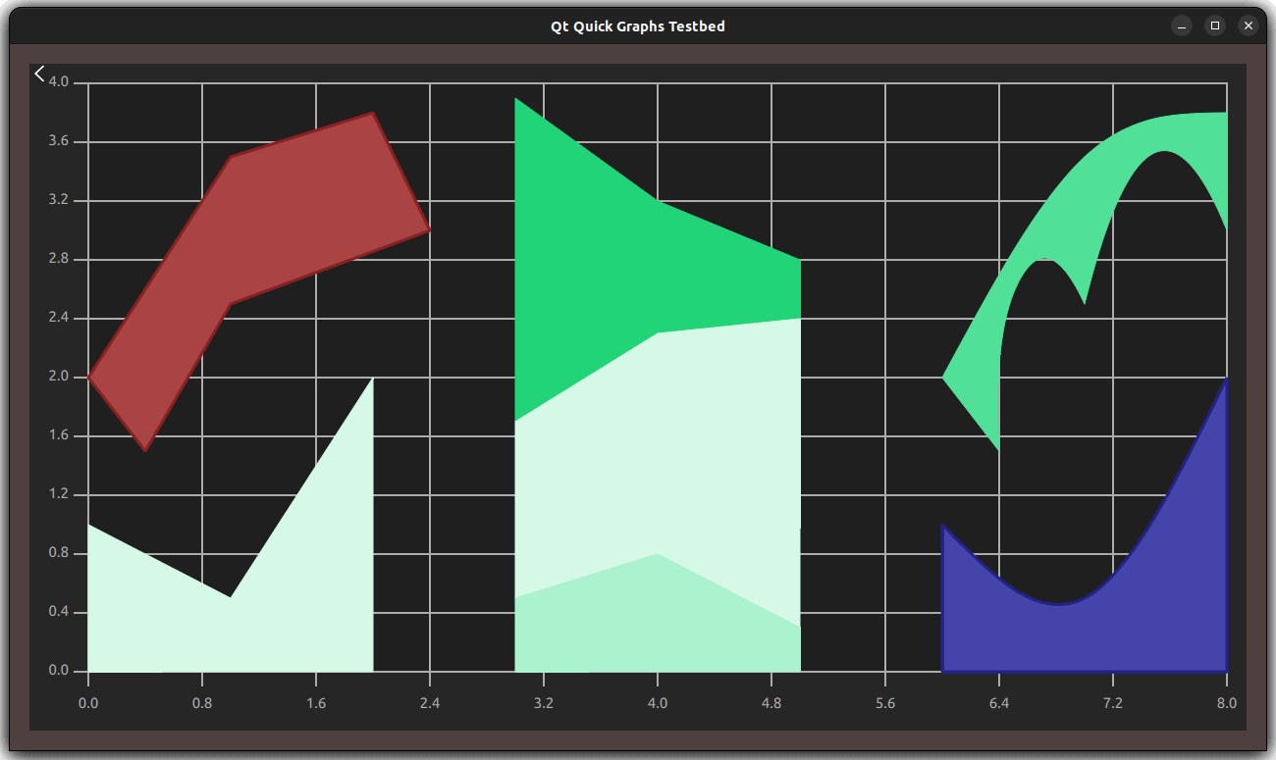Click the x-axis label 6.4
This screenshot has height=760, width=1276.
999,703
